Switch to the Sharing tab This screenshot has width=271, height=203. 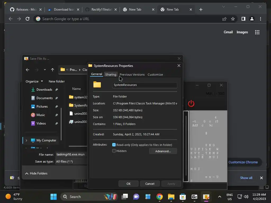pyautogui.click(x=111, y=74)
